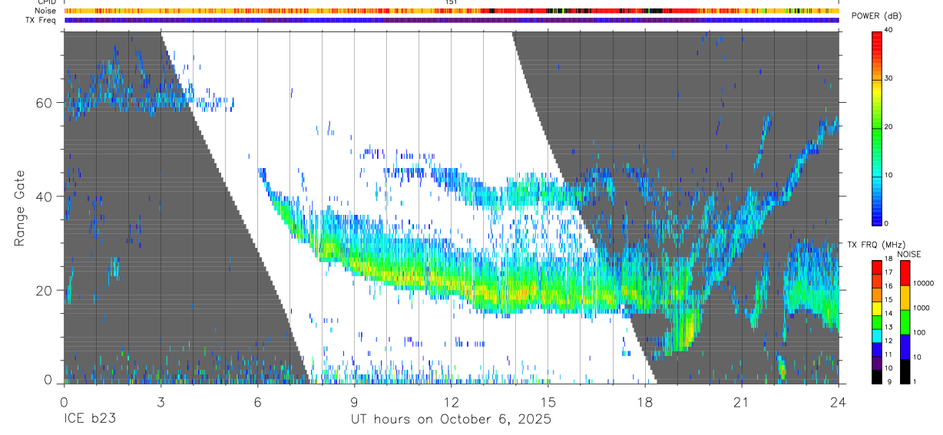Click the 'NOISE' legend title
Viewport: 943px width, 435px height.
(x=908, y=254)
